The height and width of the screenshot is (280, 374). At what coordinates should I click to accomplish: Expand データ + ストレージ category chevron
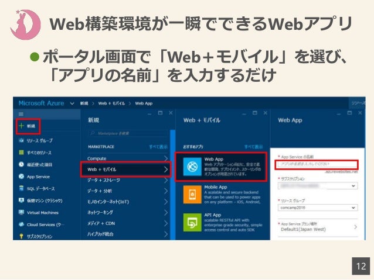(x=166, y=180)
